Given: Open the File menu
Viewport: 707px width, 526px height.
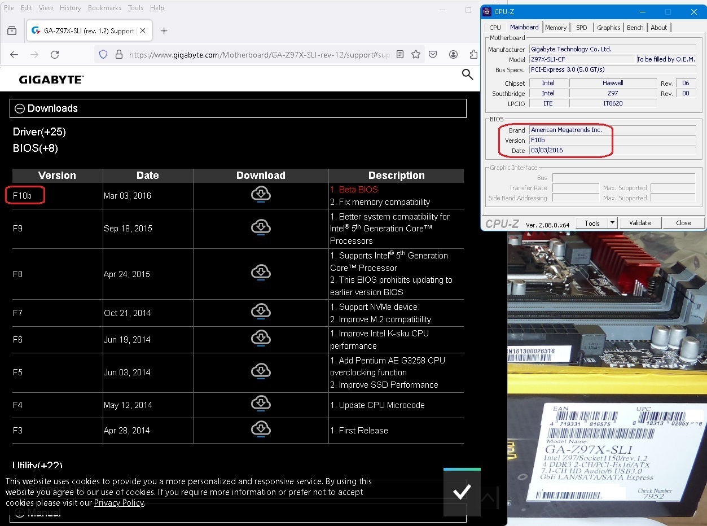Looking at the screenshot, I should pos(9,8).
